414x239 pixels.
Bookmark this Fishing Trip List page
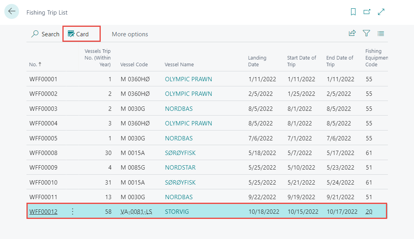[353, 12]
